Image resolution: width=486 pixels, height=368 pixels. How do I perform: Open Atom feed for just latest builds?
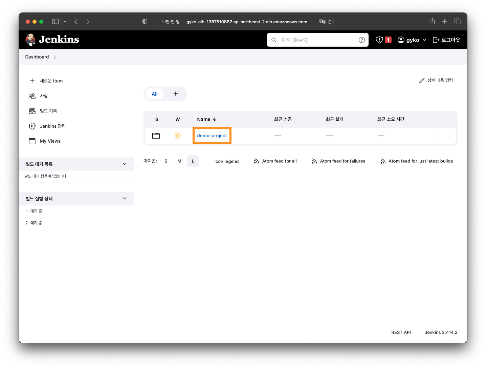point(421,161)
